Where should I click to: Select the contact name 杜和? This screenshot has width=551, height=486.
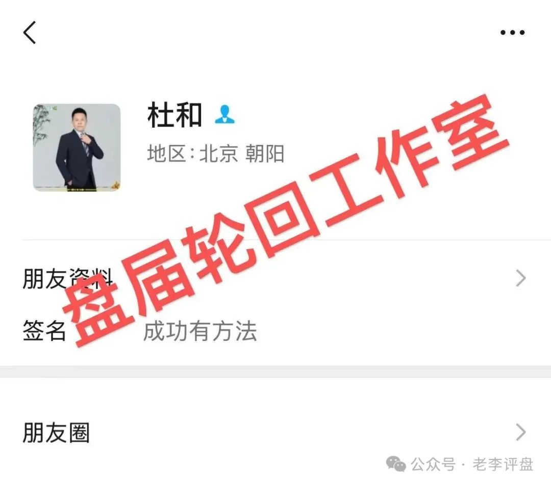click(174, 115)
